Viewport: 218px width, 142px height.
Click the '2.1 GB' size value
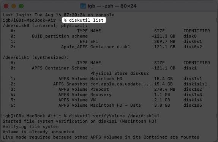click(x=162, y=100)
